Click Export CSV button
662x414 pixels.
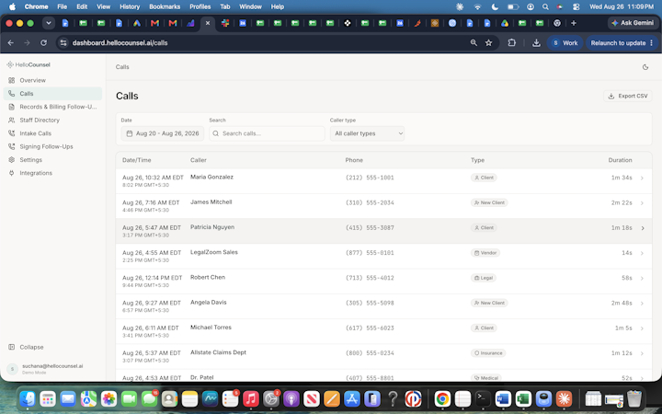[627, 96]
